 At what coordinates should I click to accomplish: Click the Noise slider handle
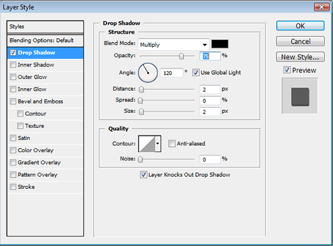(x=140, y=159)
